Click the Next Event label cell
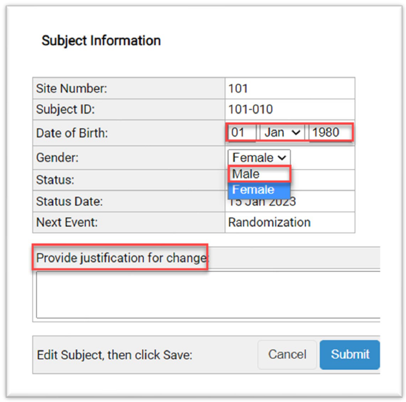Screen dimensions: 406x402 (x=66, y=222)
